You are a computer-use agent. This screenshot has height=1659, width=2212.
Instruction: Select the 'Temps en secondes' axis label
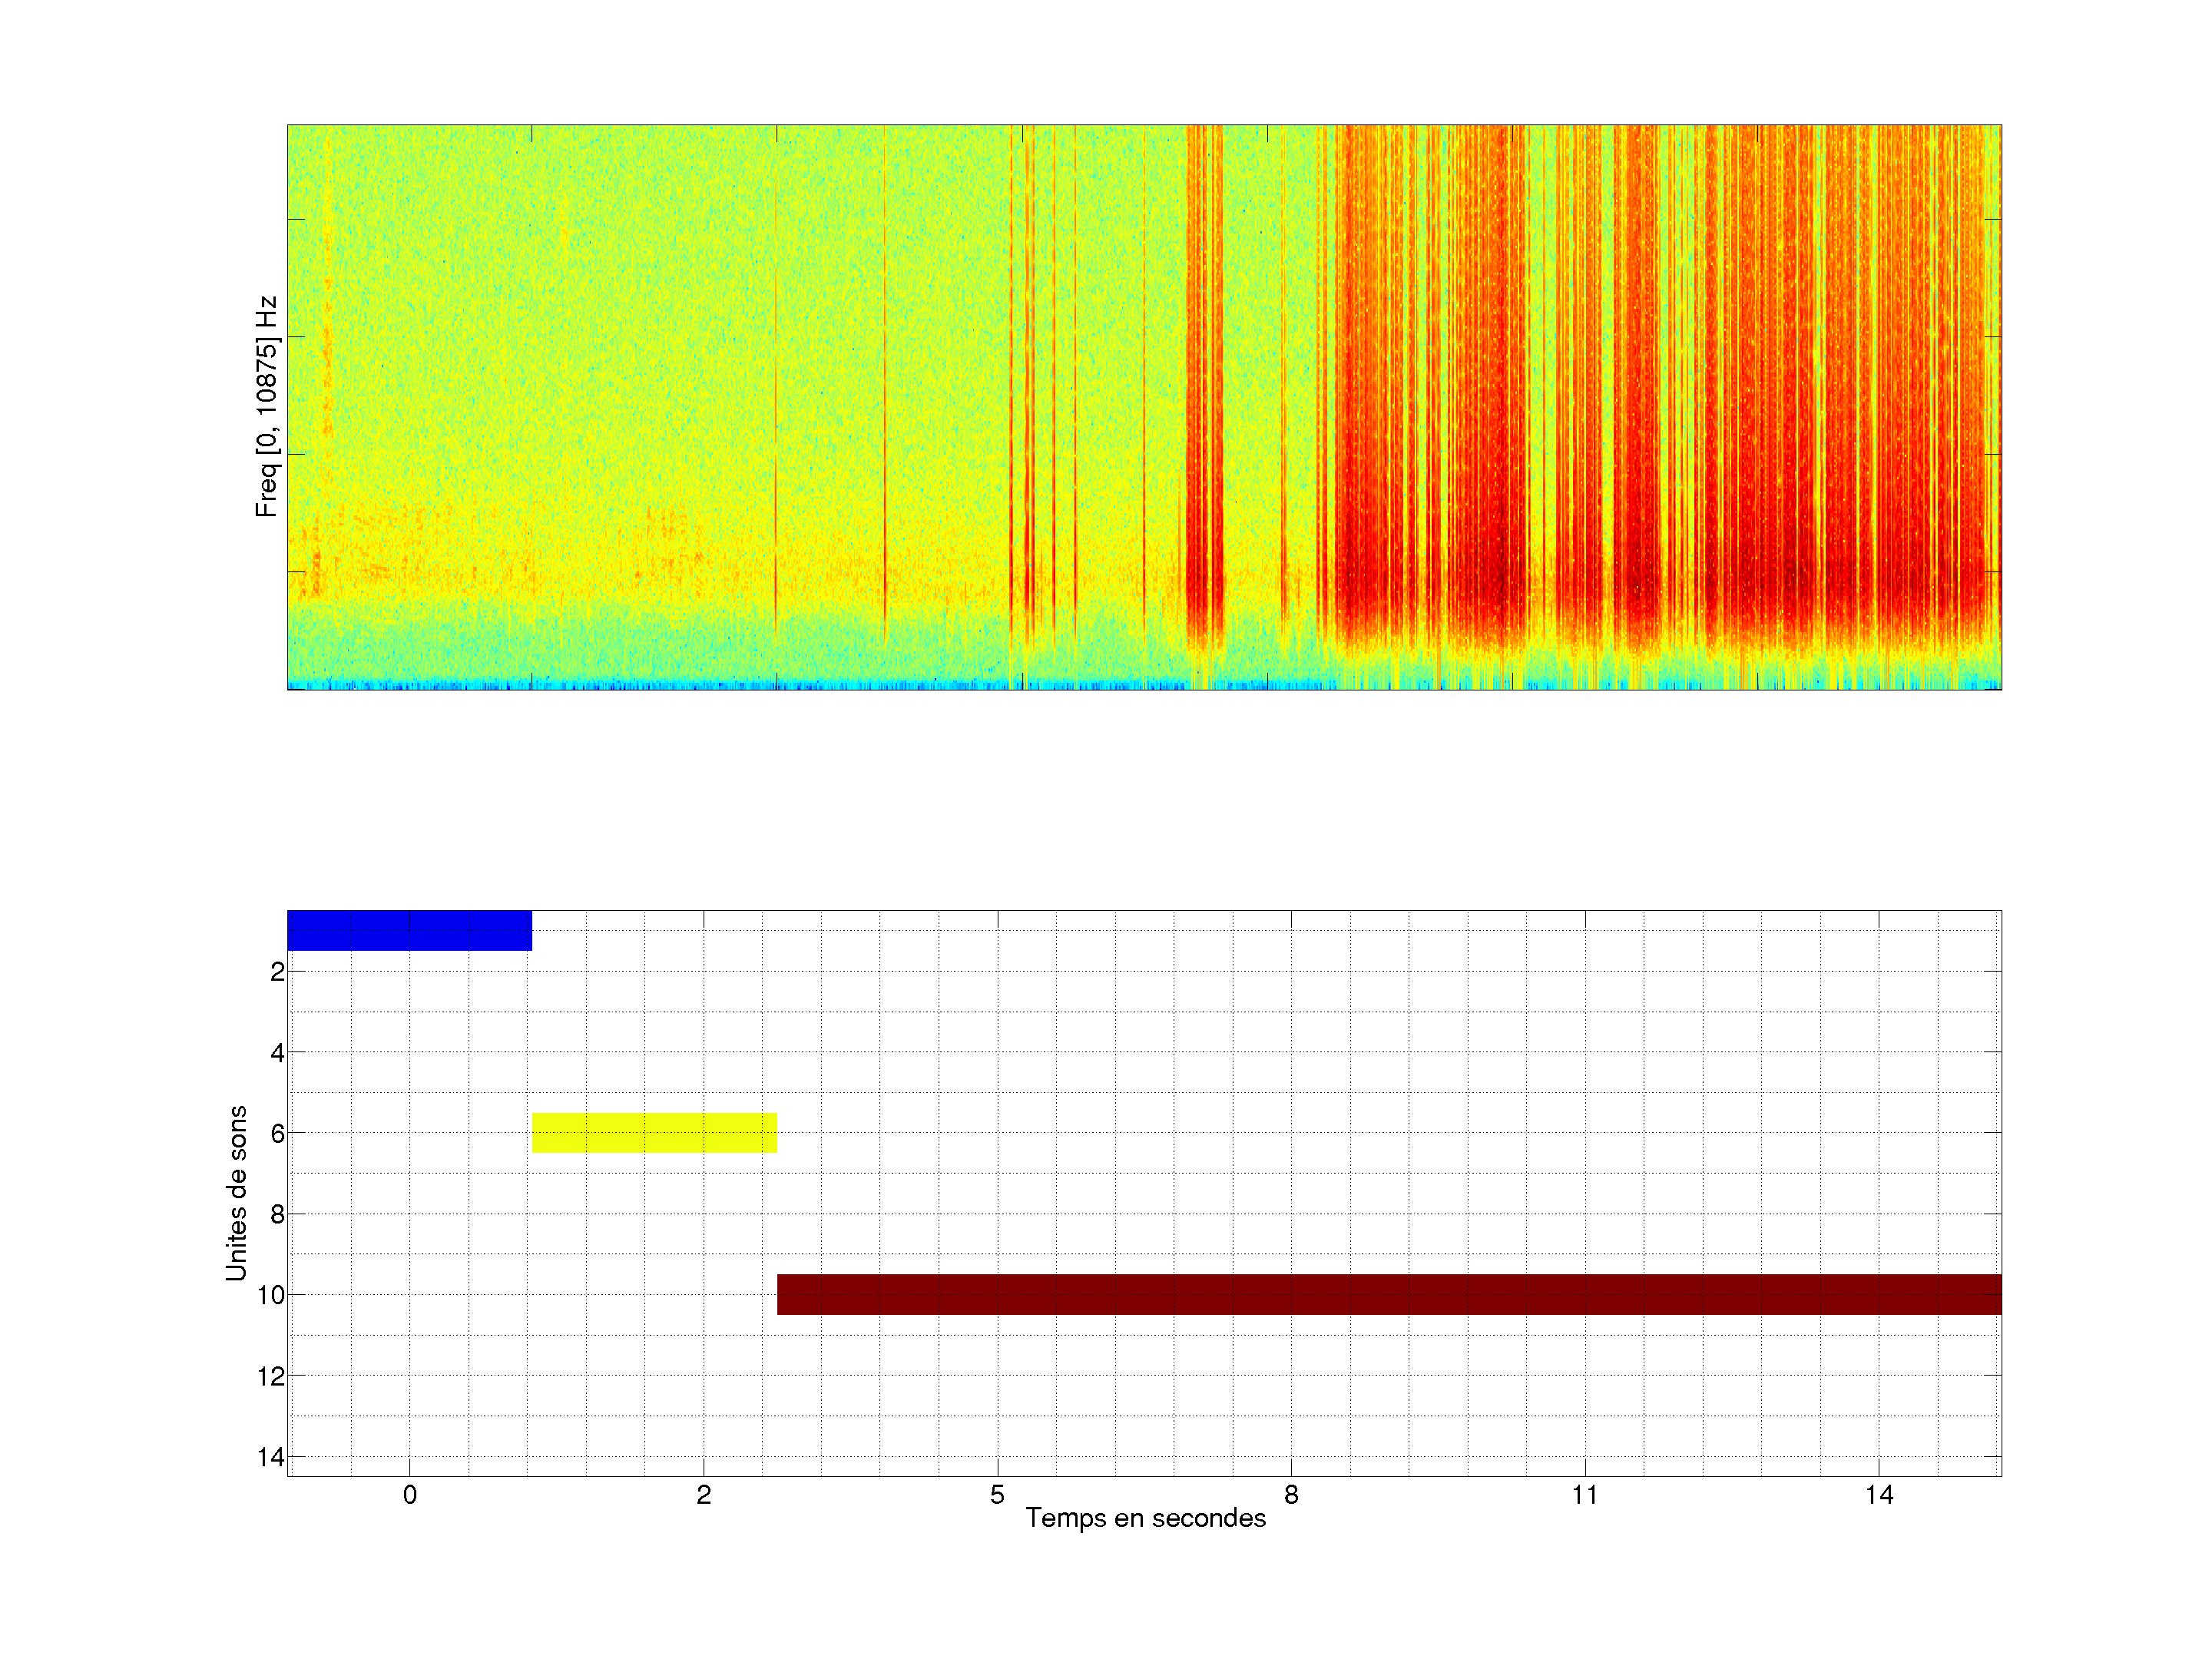[x=1145, y=1518]
